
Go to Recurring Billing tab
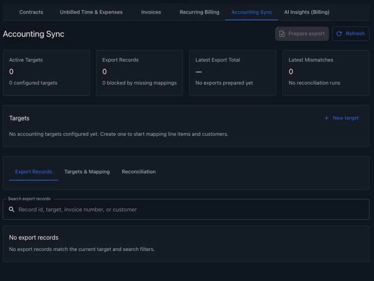(199, 12)
